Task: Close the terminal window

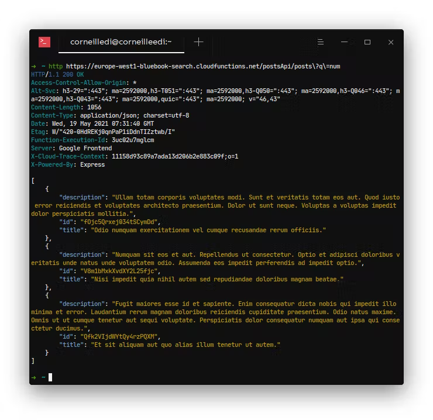Action: click(x=391, y=42)
